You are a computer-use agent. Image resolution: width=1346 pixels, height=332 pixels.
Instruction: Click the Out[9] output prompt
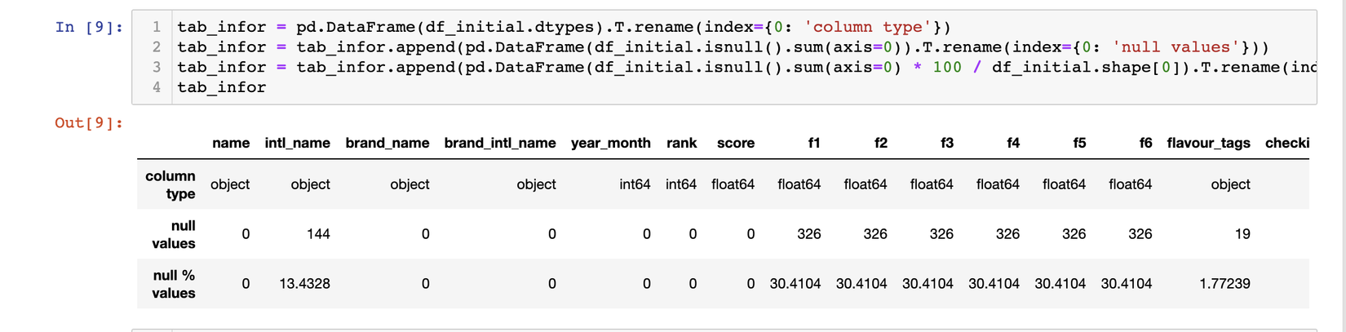pos(89,123)
